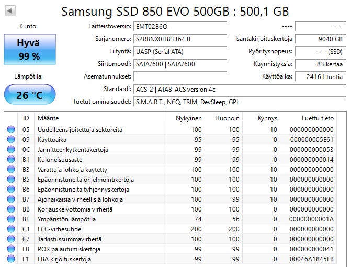The height and width of the screenshot is (267, 351).
Task: Click status orb of row 09 Käyttöaika
Action: (x=11, y=139)
